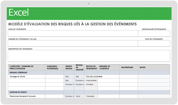Select the Probable probability cell
The image size is (178, 105).
tap(91, 96)
